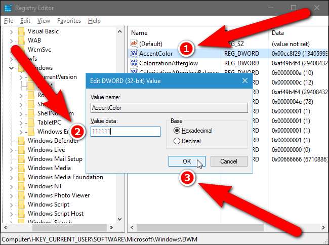Screen dimensions: 329x245
Task: Select the Decimal base option
Action: (x=187, y=141)
